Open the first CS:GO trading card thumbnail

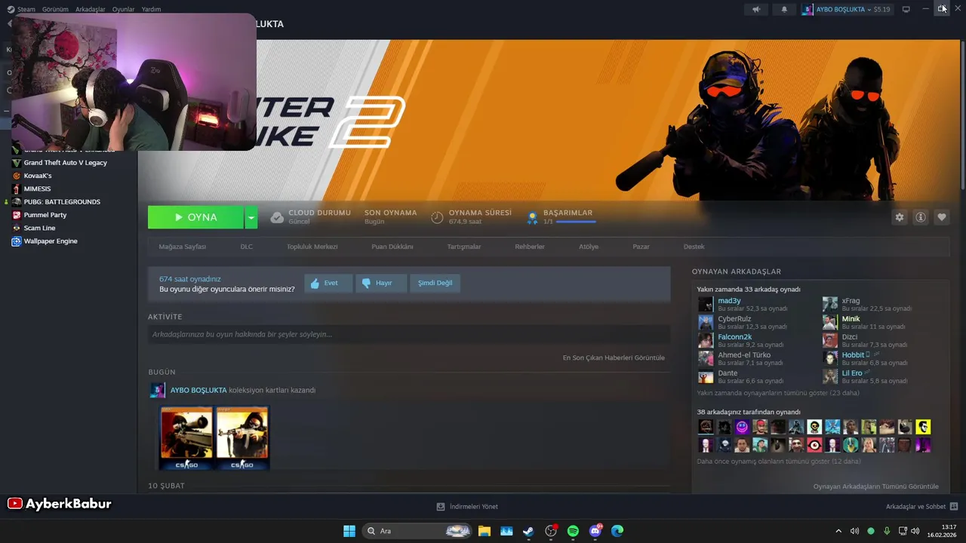[186, 438]
